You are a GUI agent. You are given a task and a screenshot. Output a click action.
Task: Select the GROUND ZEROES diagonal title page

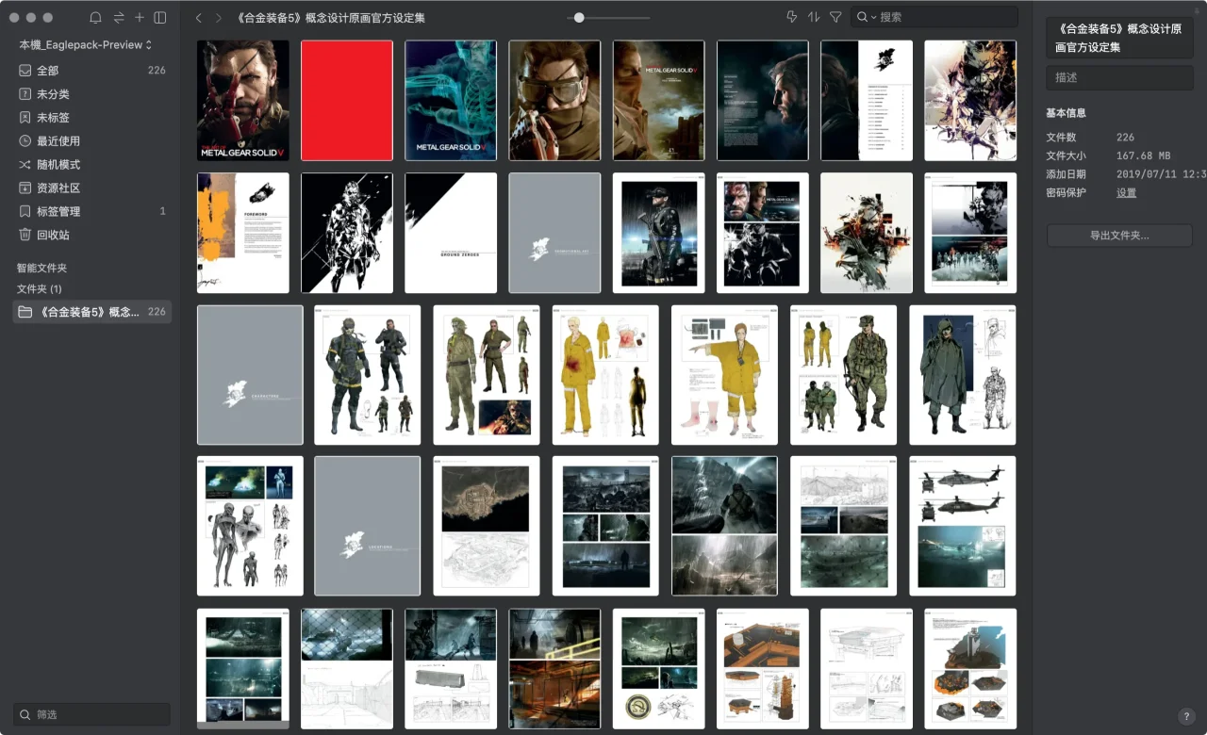click(x=451, y=233)
